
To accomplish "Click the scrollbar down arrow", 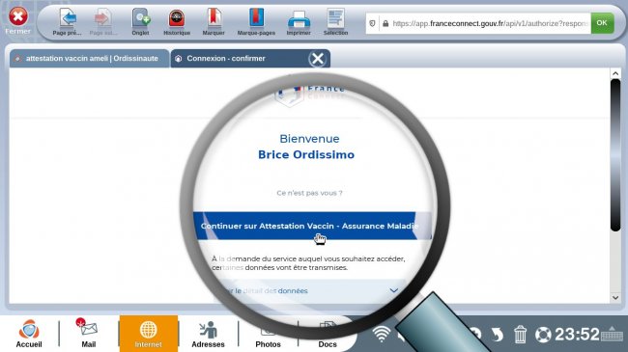I will (615, 298).
